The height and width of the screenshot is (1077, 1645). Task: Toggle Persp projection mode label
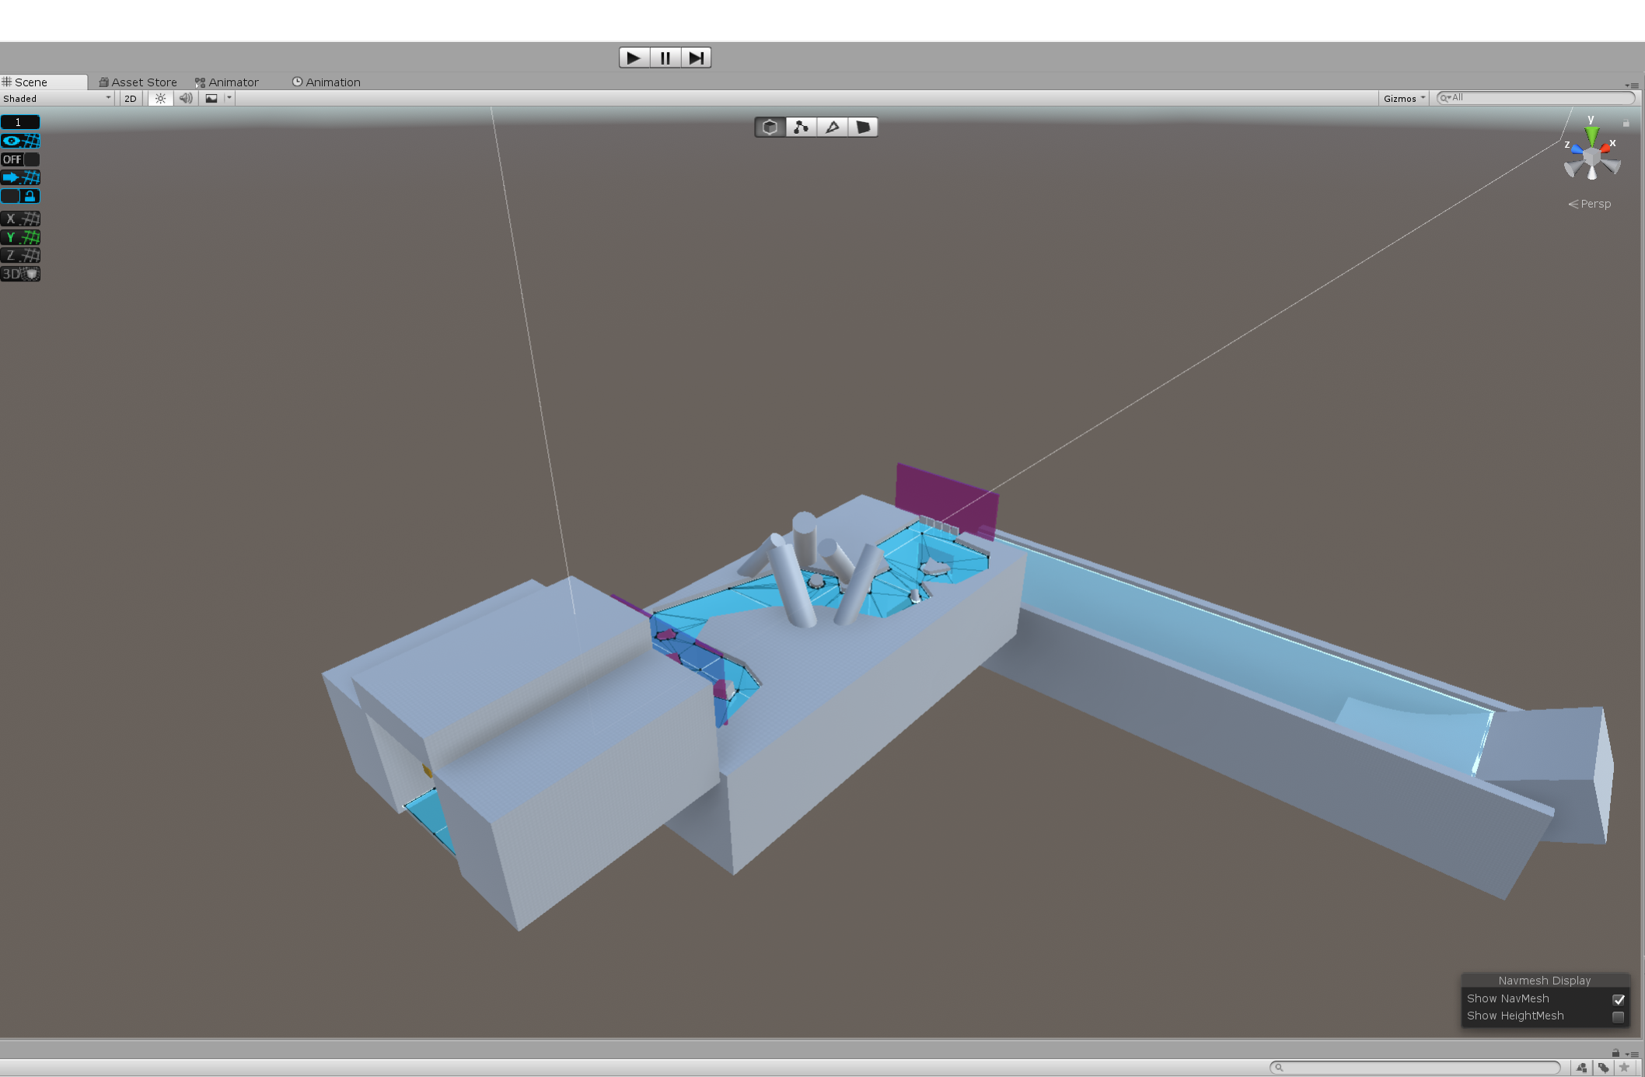pyautogui.click(x=1589, y=204)
